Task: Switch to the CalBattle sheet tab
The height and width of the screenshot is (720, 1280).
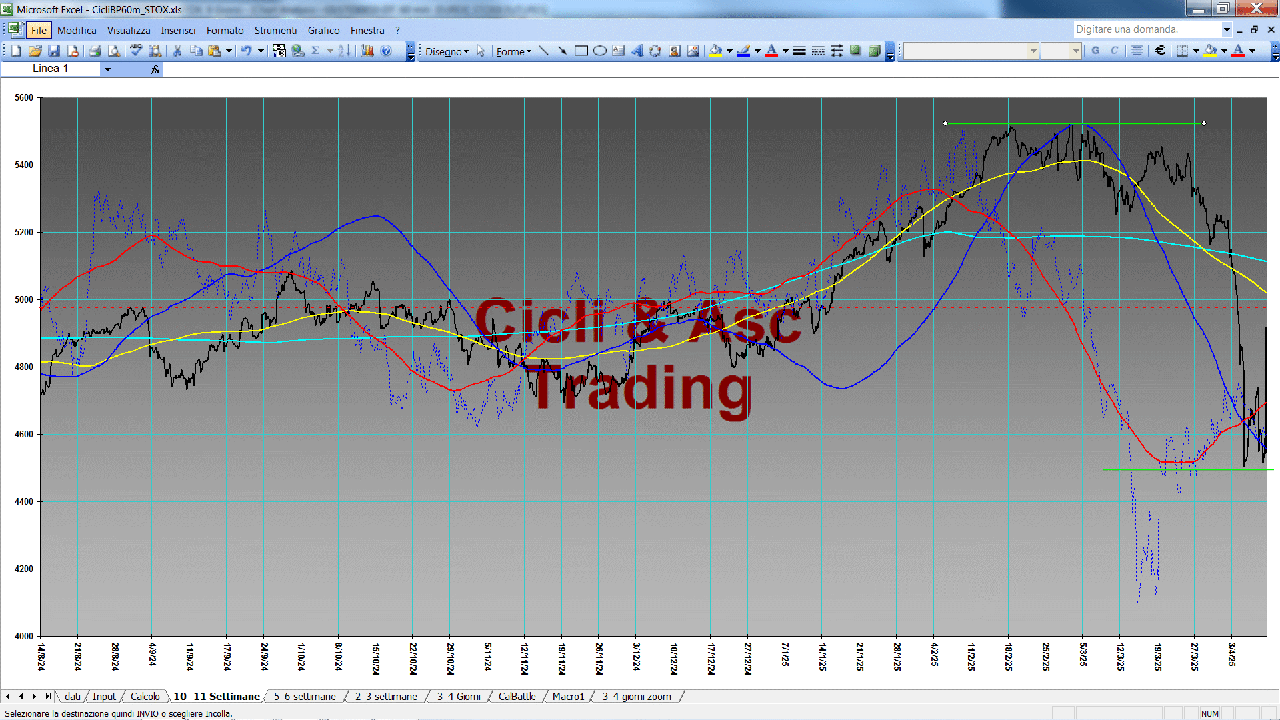Action: [x=517, y=696]
